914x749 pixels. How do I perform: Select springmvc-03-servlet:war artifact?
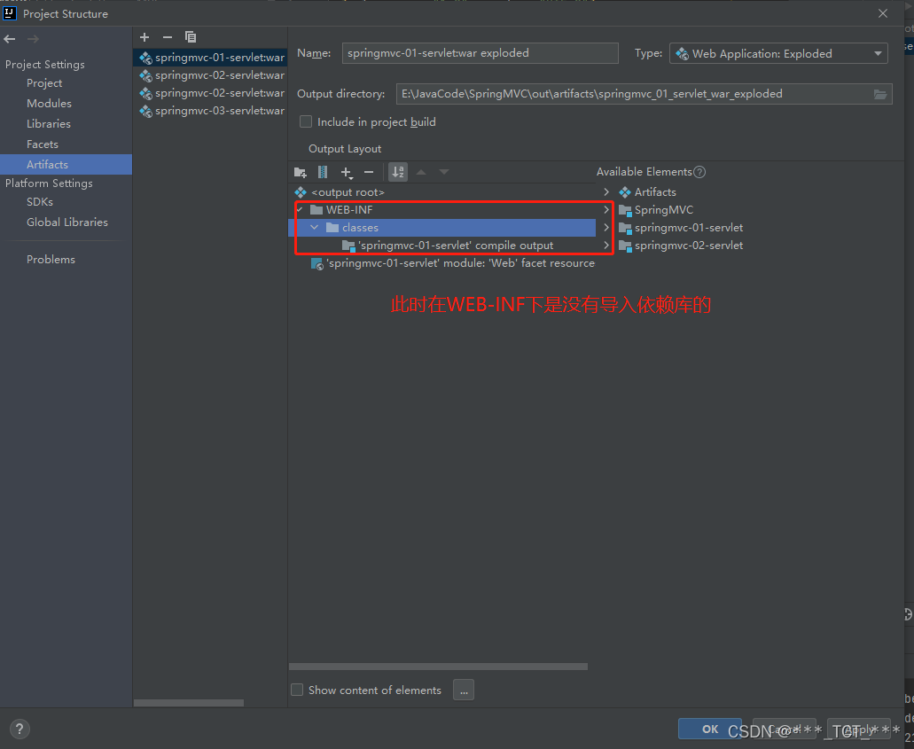point(210,111)
